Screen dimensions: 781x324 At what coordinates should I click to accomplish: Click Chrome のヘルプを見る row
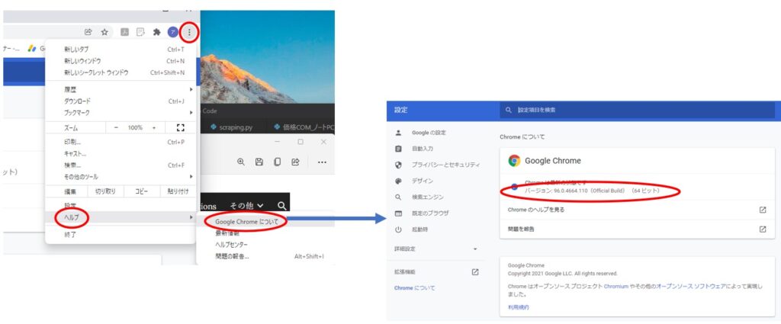click(637, 210)
